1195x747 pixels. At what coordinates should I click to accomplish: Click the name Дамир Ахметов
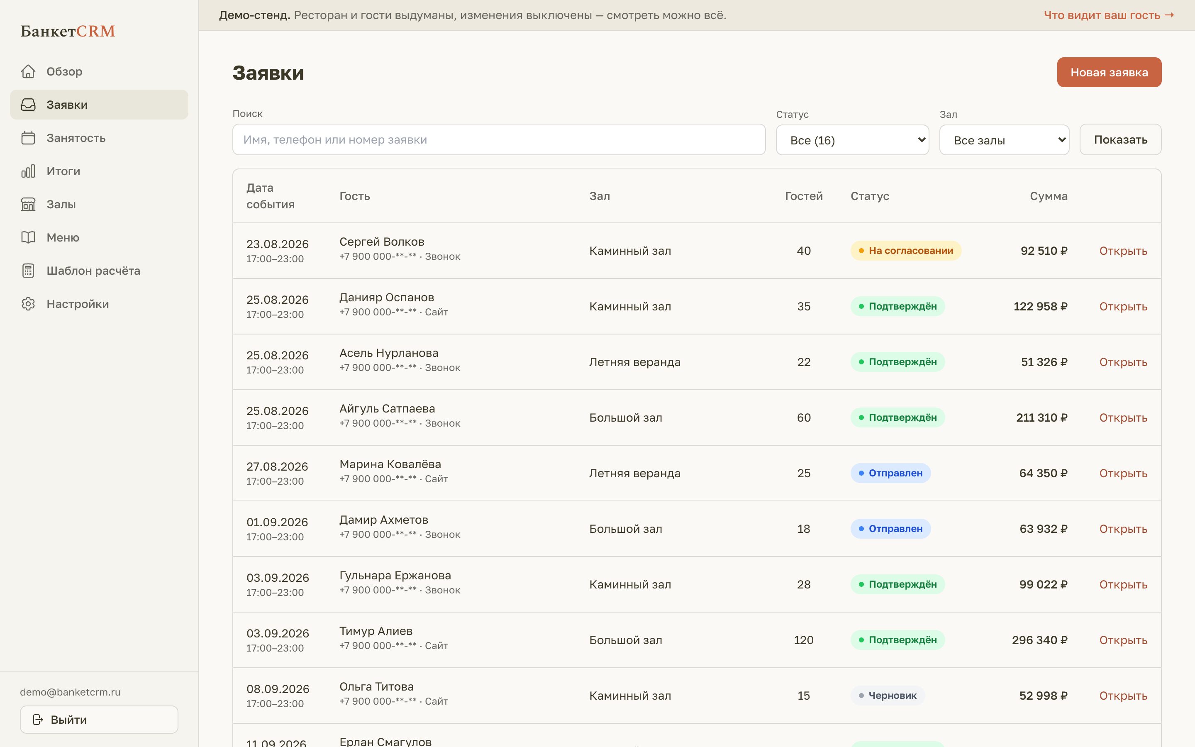[x=384, y=520]
